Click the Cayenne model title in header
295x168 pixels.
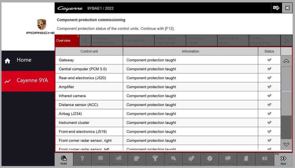[70, 8]
